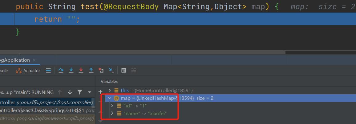Close the Application run tab
The width and height of the screenshot is (356, 124).
tap(34, 60)
